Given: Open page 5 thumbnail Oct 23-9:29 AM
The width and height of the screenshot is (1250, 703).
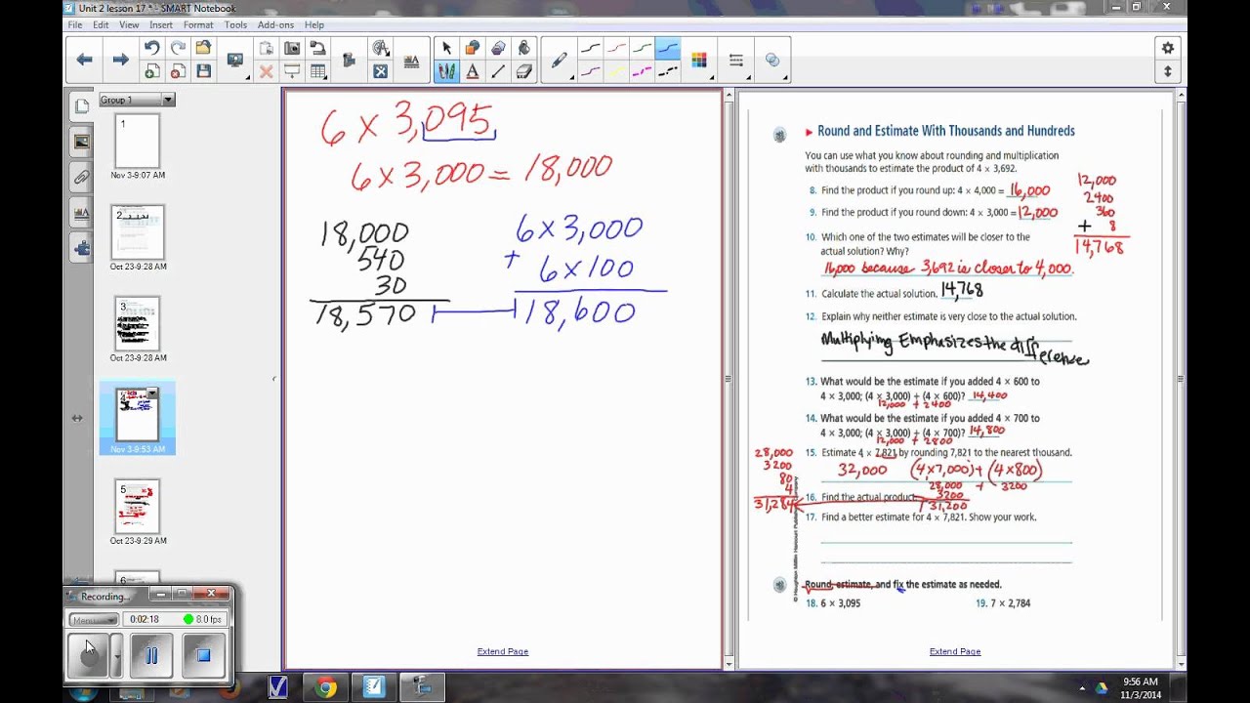Looking at the screenshot, I should click(137, 507).
